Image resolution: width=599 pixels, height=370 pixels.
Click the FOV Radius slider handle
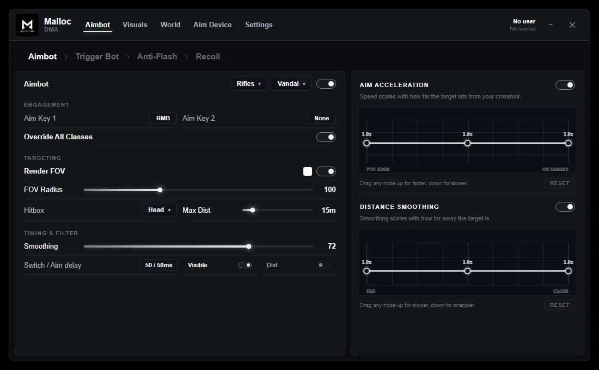pos(160,190)
